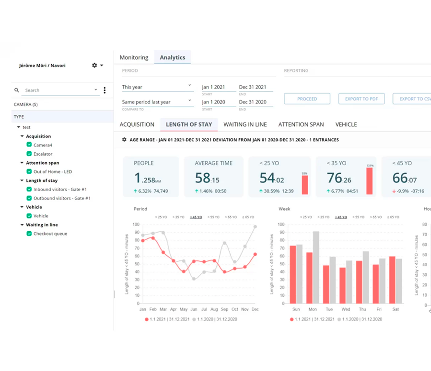This screenshot has height=371, width=431.
Task: Uncheck the Escalator checkbox
Action: pyautogui.click(x=29, y=154)
